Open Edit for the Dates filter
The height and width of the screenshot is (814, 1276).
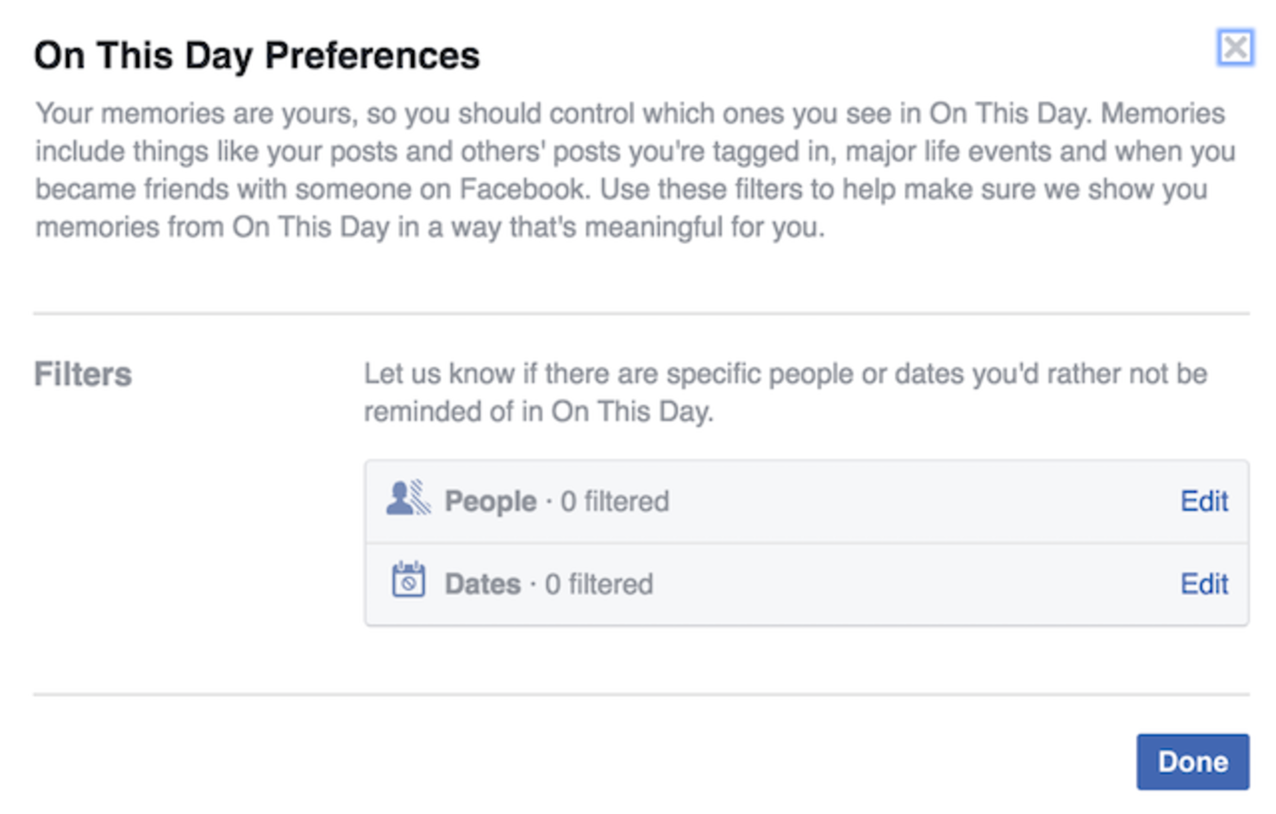(1204, 584)
